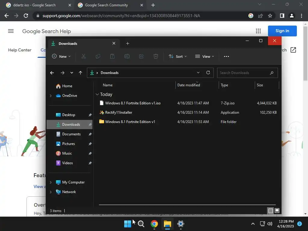Click the Paste clipboard icon in File Explorer
The height and width of the screenshot is (231, 308).
(112, 56)
